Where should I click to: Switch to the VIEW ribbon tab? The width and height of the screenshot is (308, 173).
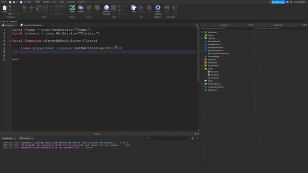[x=62, y=2]
